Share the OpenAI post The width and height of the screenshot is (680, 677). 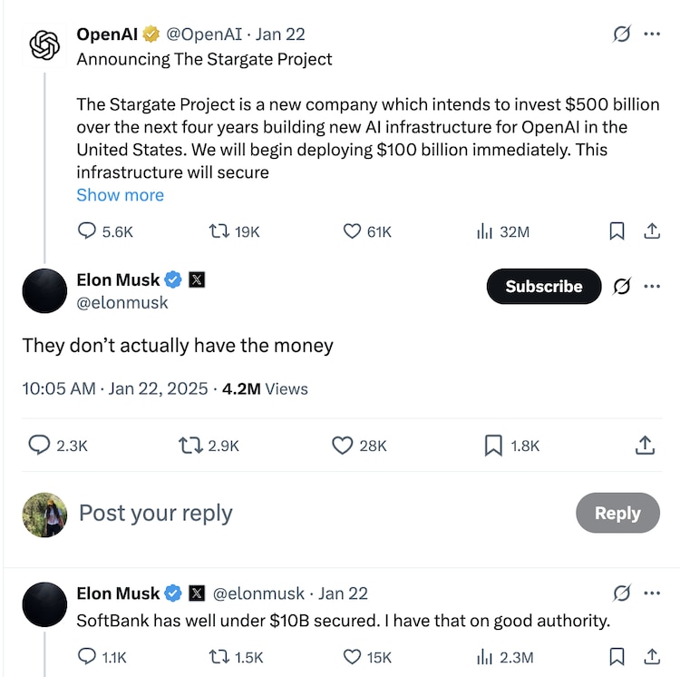[x=651, y=231]
